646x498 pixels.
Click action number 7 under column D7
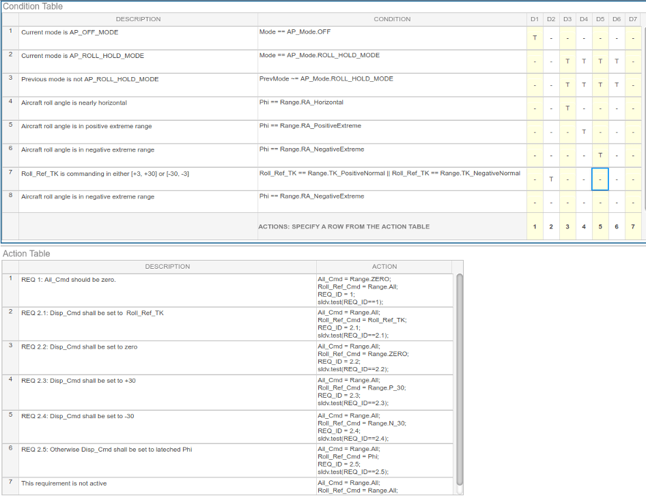[x=633, y=226]
